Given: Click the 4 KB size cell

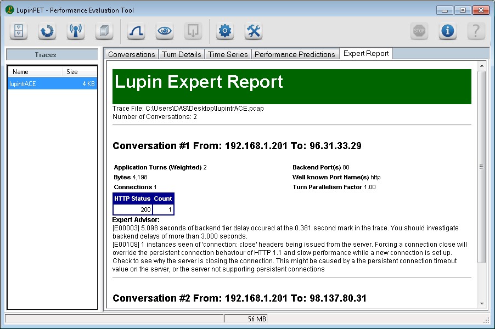Looking at the screenshot, I should [x=88, y=84].
